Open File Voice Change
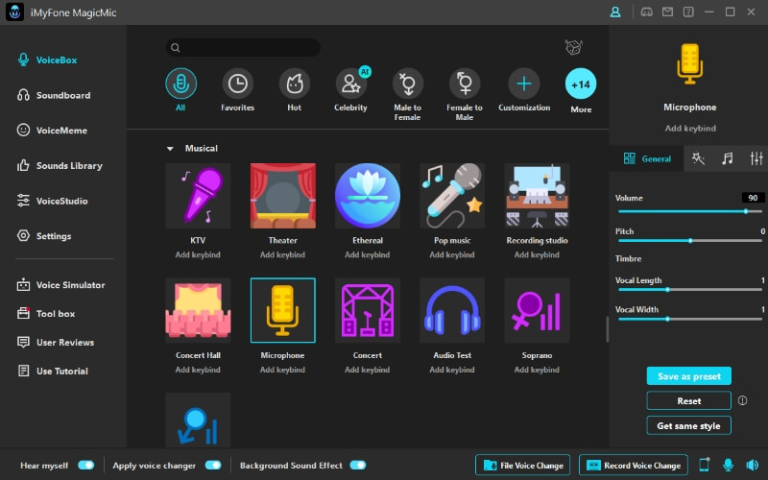Viewport: 768px width, 480px height. (x=522, y=465)
